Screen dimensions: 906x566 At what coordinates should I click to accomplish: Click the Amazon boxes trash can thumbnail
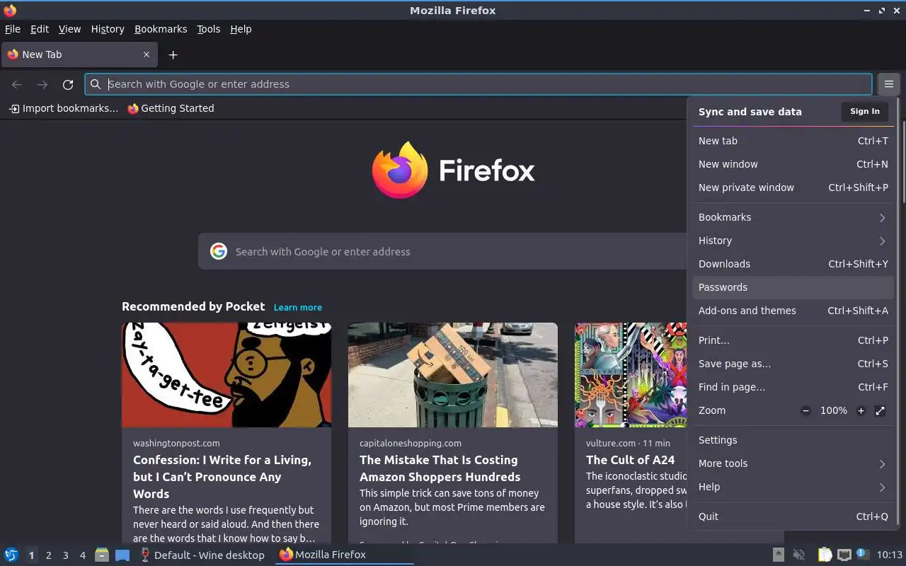453,375
